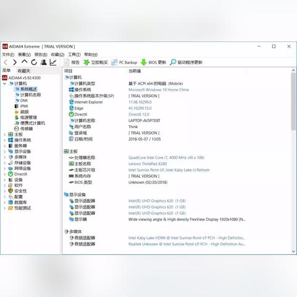297x297 pixels.
Task: Select 便携式计算机 tree item
Action: (x=33, y=123)
